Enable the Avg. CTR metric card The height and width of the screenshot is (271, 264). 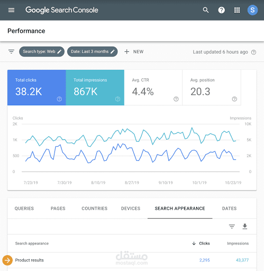[x=153, y=88]
